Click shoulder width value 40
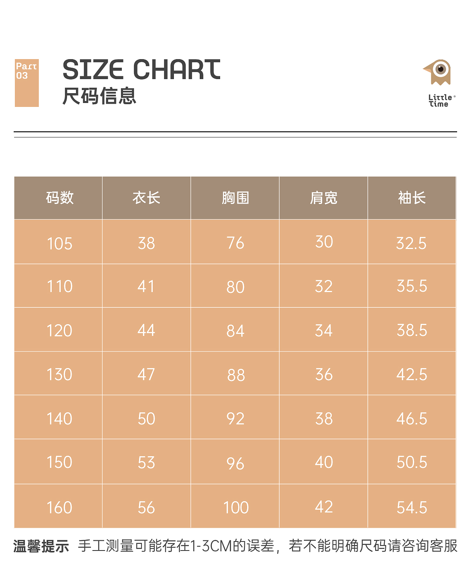 point(324,462)
